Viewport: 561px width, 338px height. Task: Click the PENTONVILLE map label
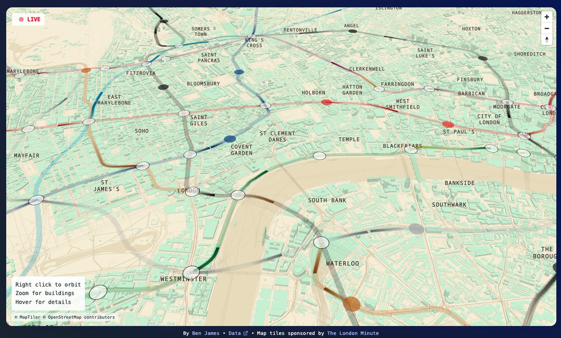[x=300, y=30]
